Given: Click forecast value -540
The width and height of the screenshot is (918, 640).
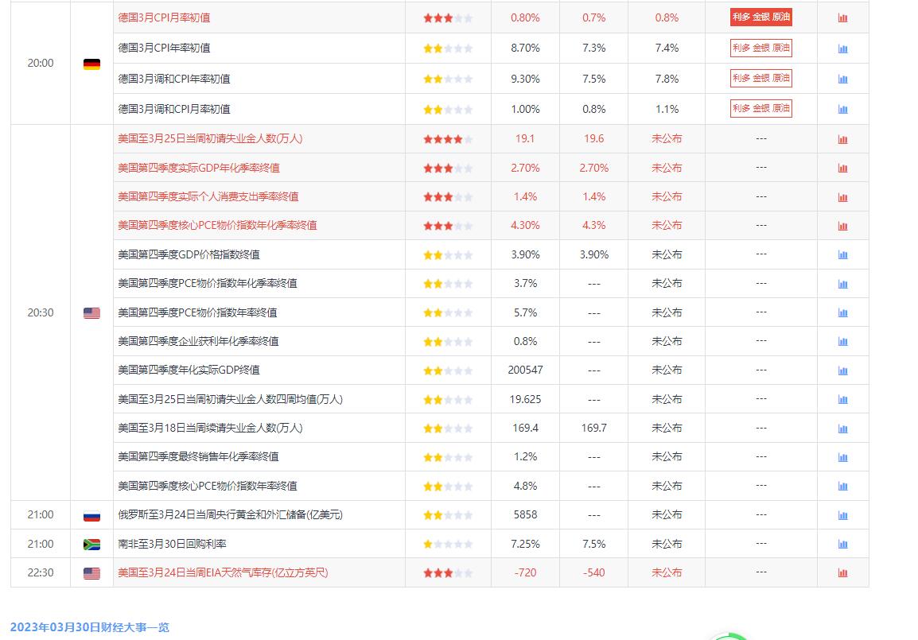Looking at the screenshot, I should tap(593, 572).
